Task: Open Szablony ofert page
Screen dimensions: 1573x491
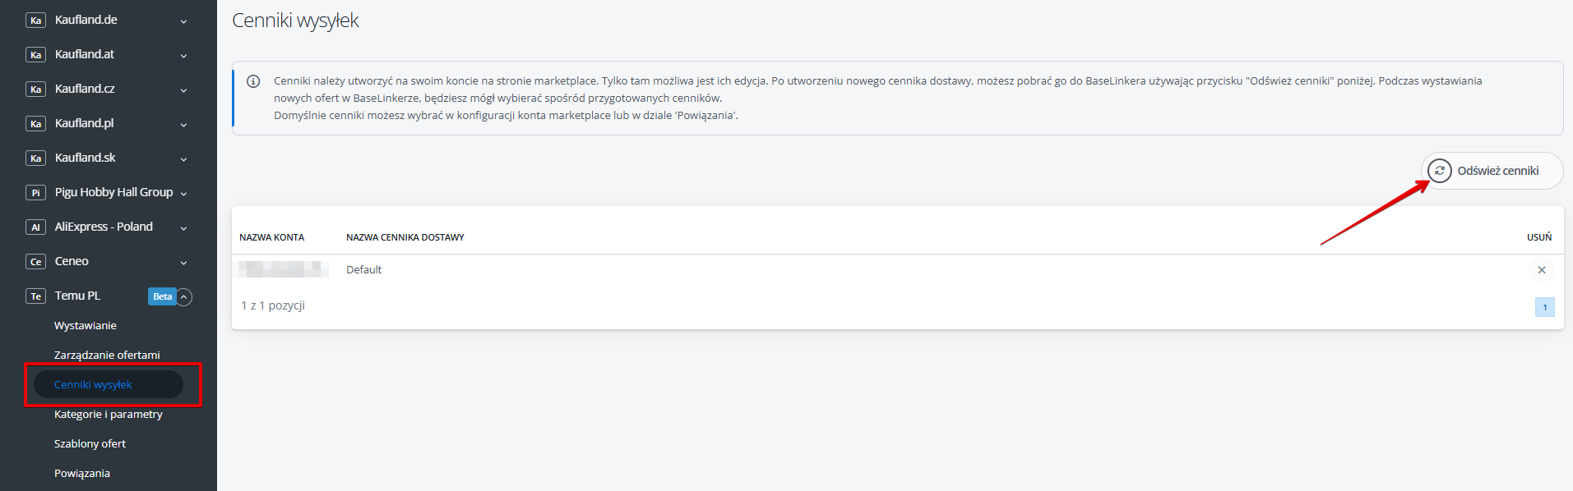Action: coord(90,444)
